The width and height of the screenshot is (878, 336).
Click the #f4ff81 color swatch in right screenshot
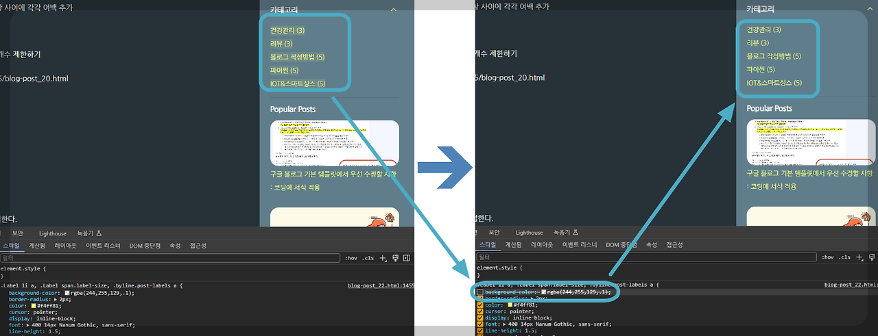[510, 305]
